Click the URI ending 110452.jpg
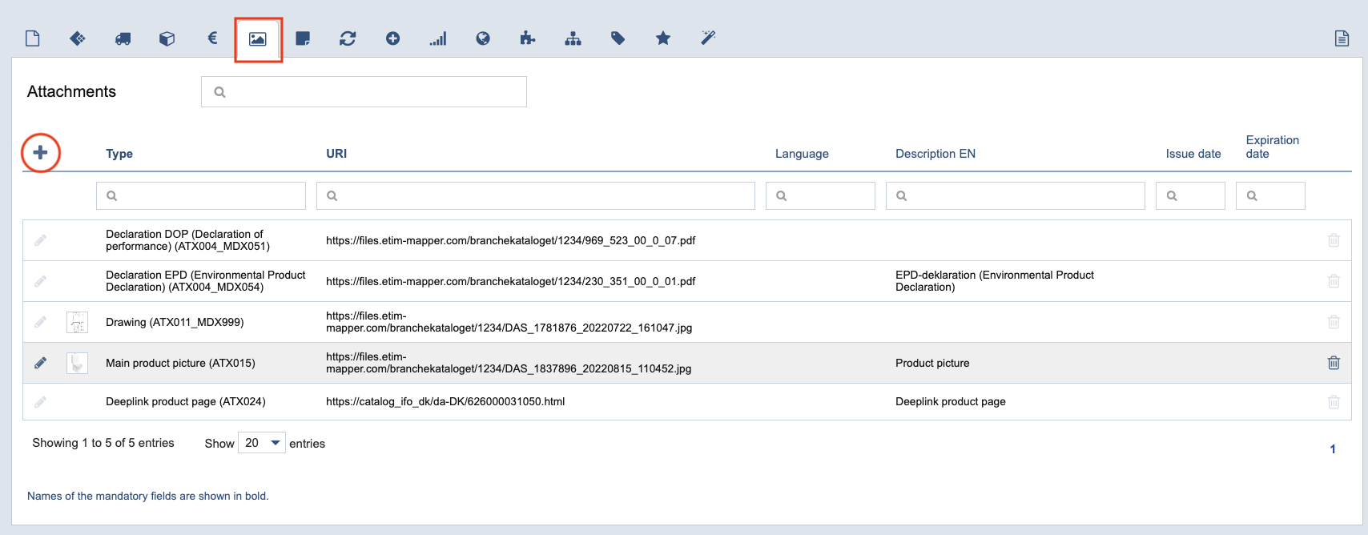This screenshot has width=1368, height=535. tap(509, 363)
